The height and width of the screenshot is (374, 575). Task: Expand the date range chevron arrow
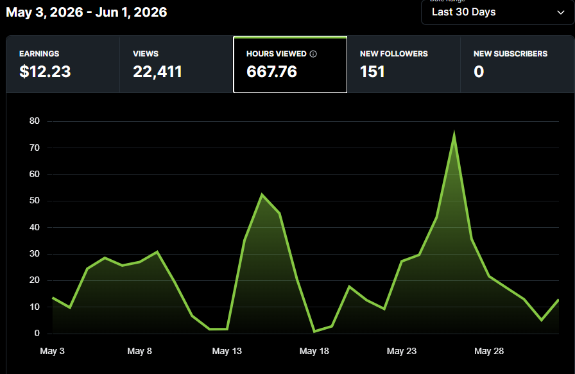click(561, 12)
